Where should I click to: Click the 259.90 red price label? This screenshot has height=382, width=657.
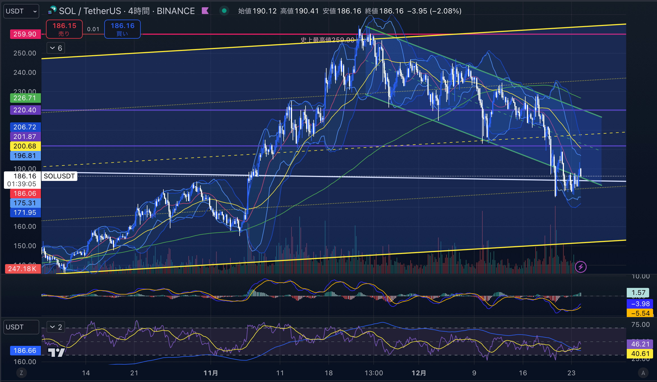point(25,34)
